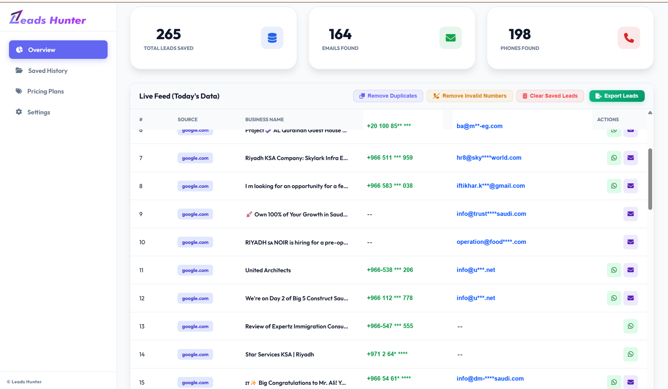668x389 pixels.
Task: Click the Leads Hunter logo
Action: coord(48,18)
